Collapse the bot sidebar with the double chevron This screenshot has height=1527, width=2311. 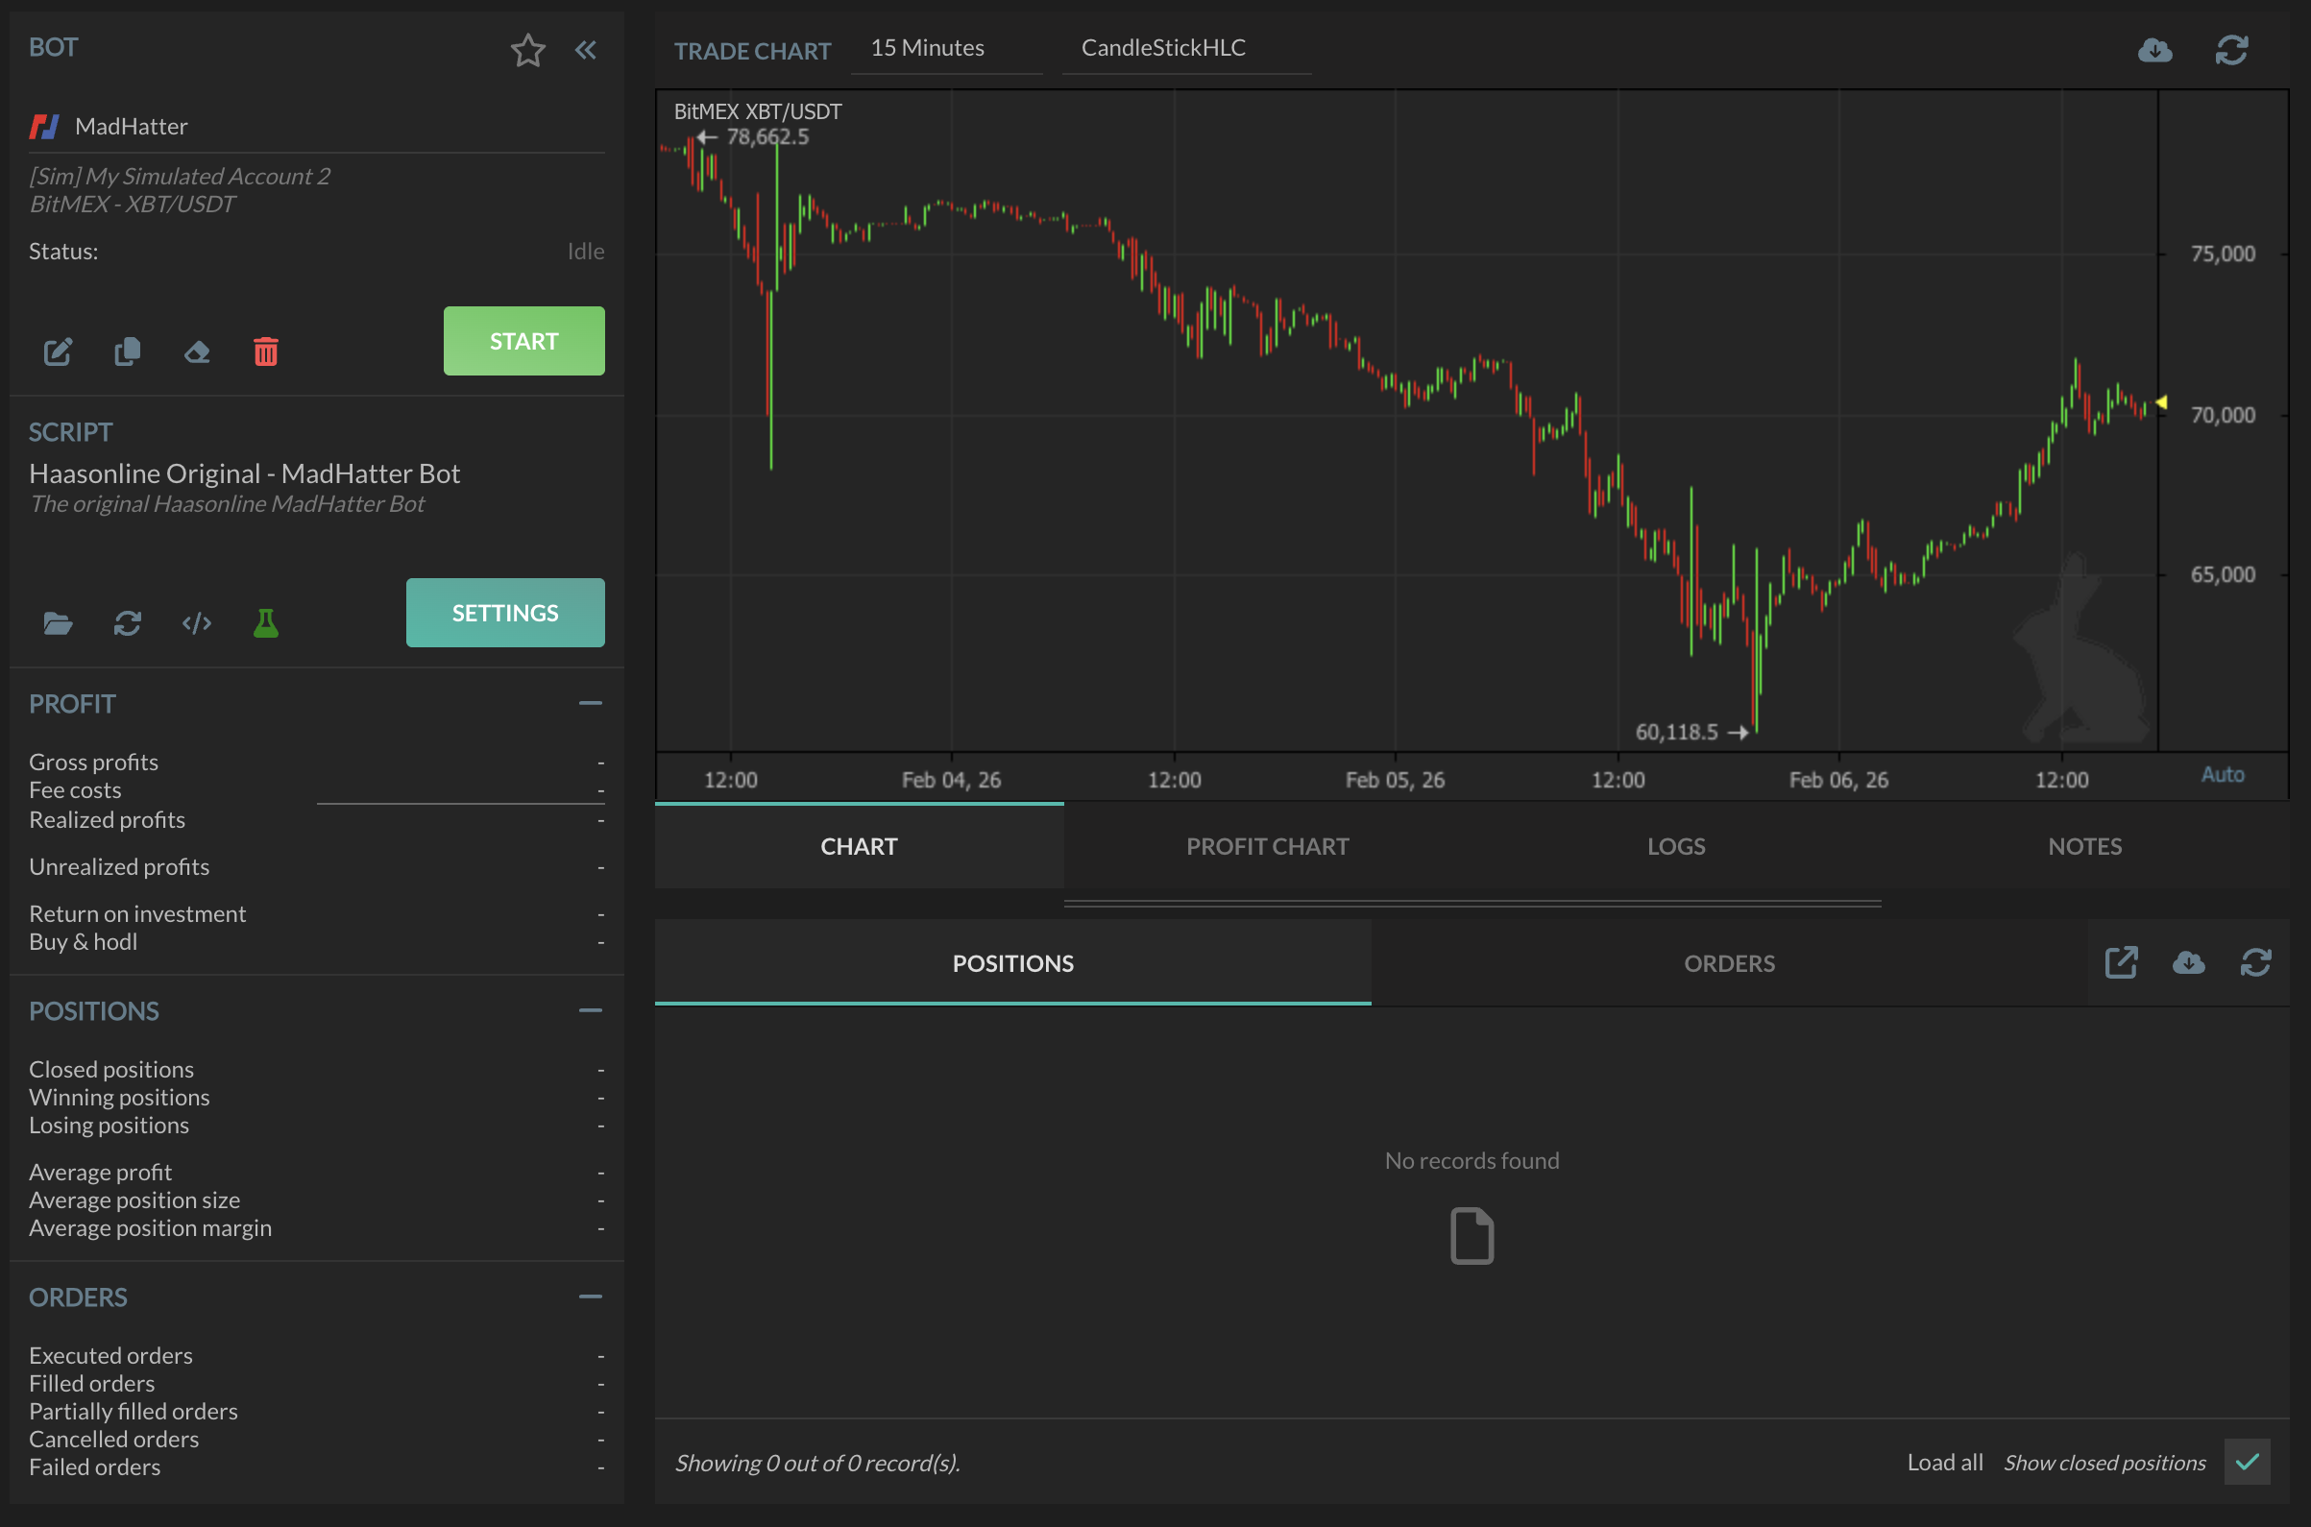[585, 50]
